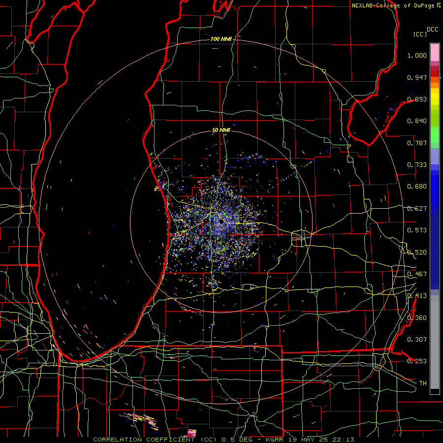This screenshot has width=443, height=443.
Task: Click the 0.947 scale value
Action: [x=417, y=77]
